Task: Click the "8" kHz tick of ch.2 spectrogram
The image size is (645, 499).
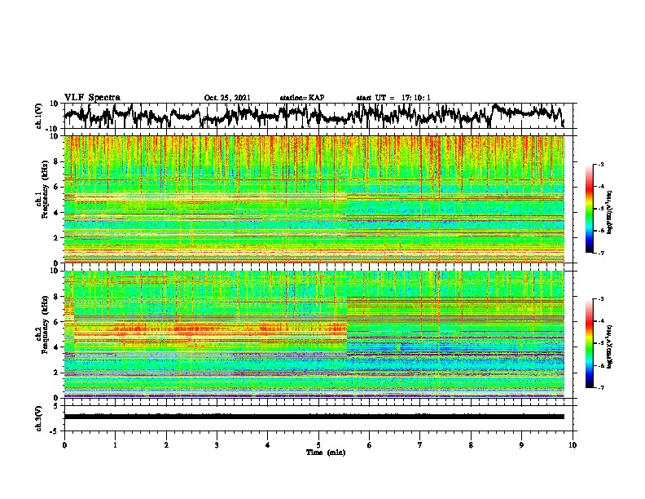Action: [x=57, y=297]
